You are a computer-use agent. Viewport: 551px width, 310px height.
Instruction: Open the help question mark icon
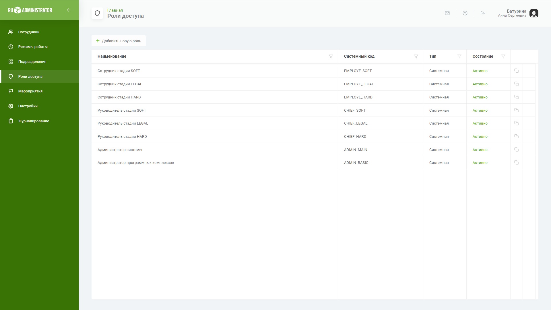(x=465, y=13)
